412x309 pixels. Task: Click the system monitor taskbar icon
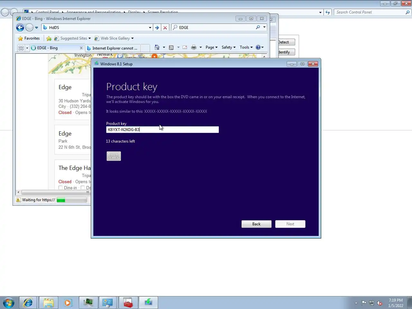tap(88, 303)
